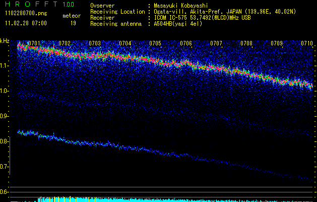Select the 0710 time marker

(307, 43)
